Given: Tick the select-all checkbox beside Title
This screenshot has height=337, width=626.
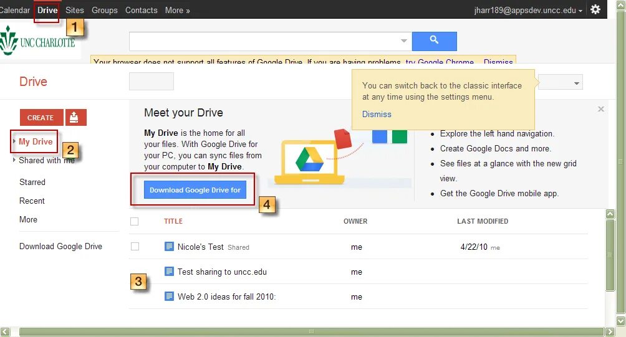Looking at the screenshot, I should (x=135, y=221).
